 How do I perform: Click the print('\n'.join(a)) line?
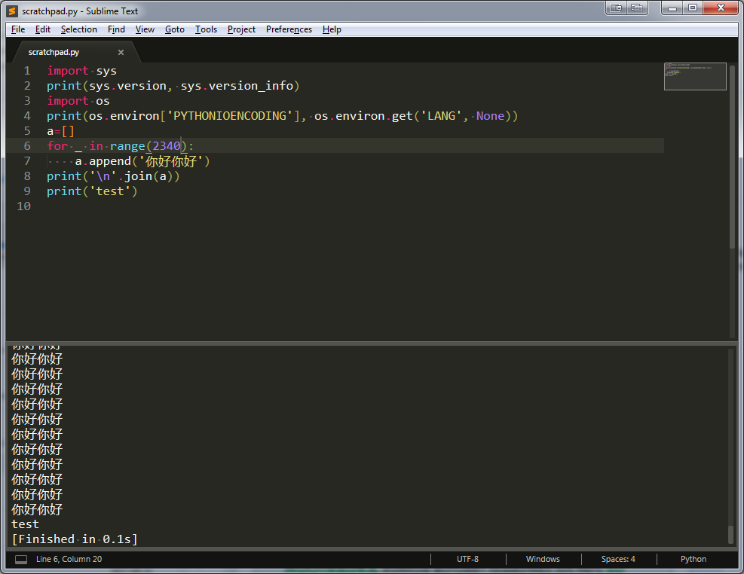(x=113, y=176)
